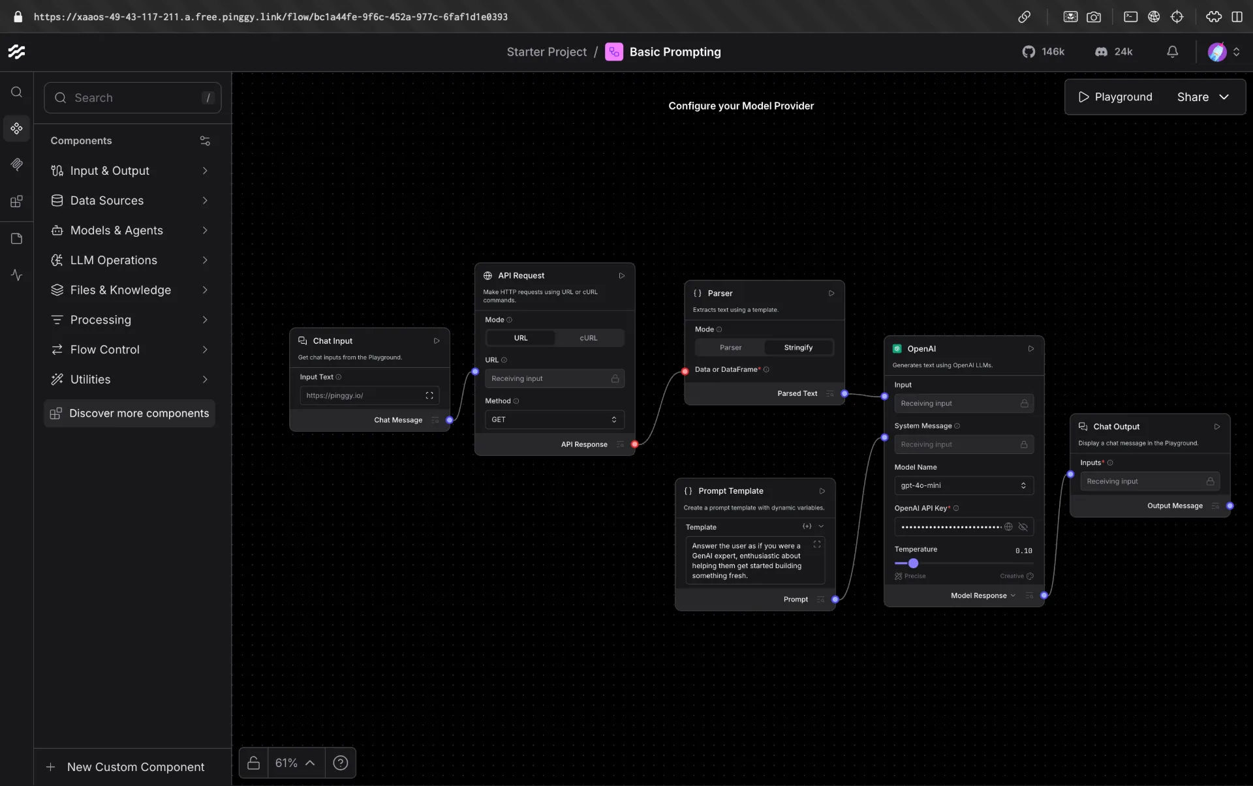Open the search panel in the left rail

pos(16,92)
